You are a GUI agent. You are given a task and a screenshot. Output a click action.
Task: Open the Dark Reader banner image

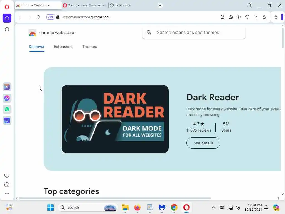coord(115,119)
